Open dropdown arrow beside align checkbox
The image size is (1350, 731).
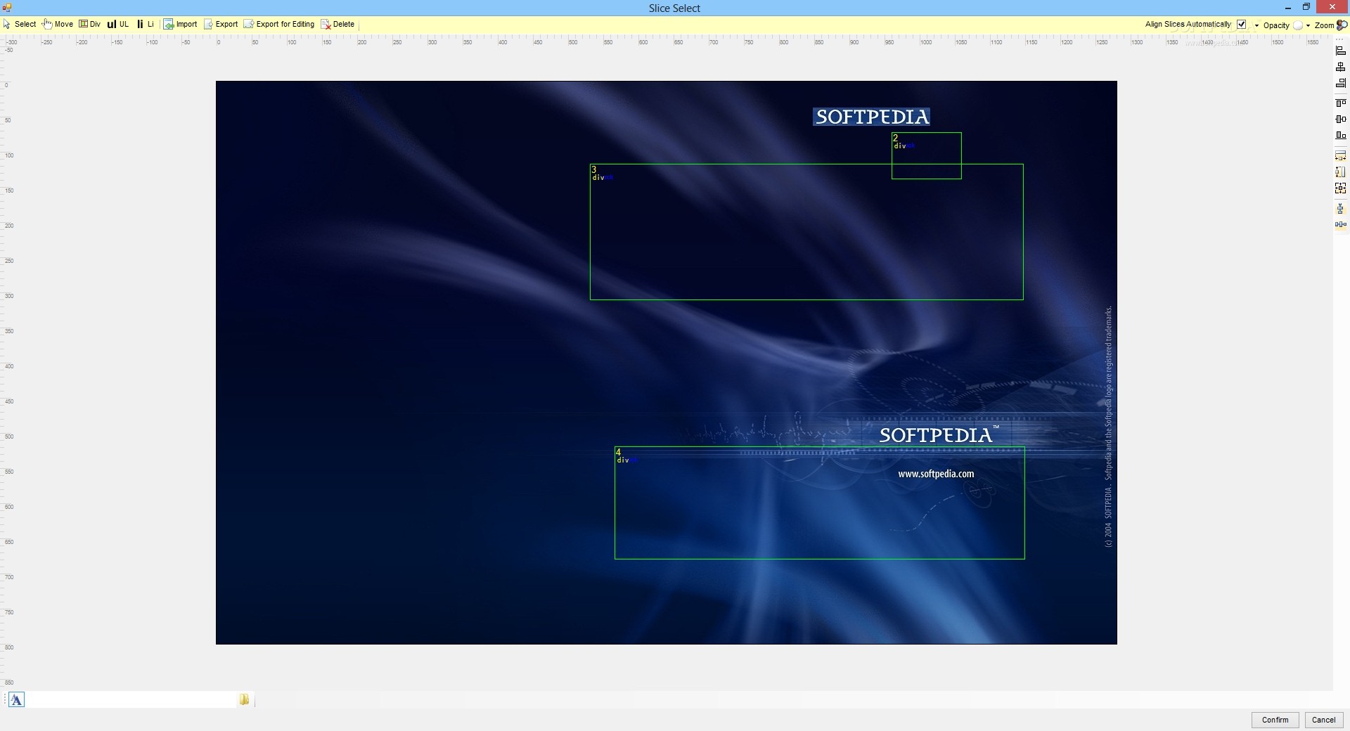[1256, 25]
